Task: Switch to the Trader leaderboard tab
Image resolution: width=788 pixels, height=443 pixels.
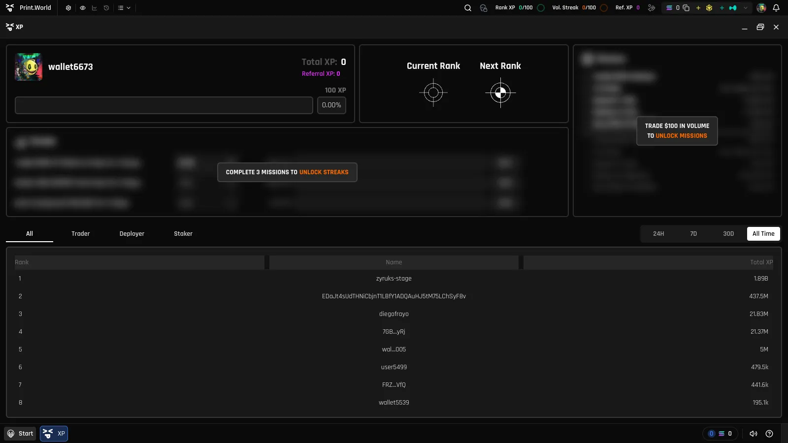Action: pyautogui.click(x=80, y=234)
